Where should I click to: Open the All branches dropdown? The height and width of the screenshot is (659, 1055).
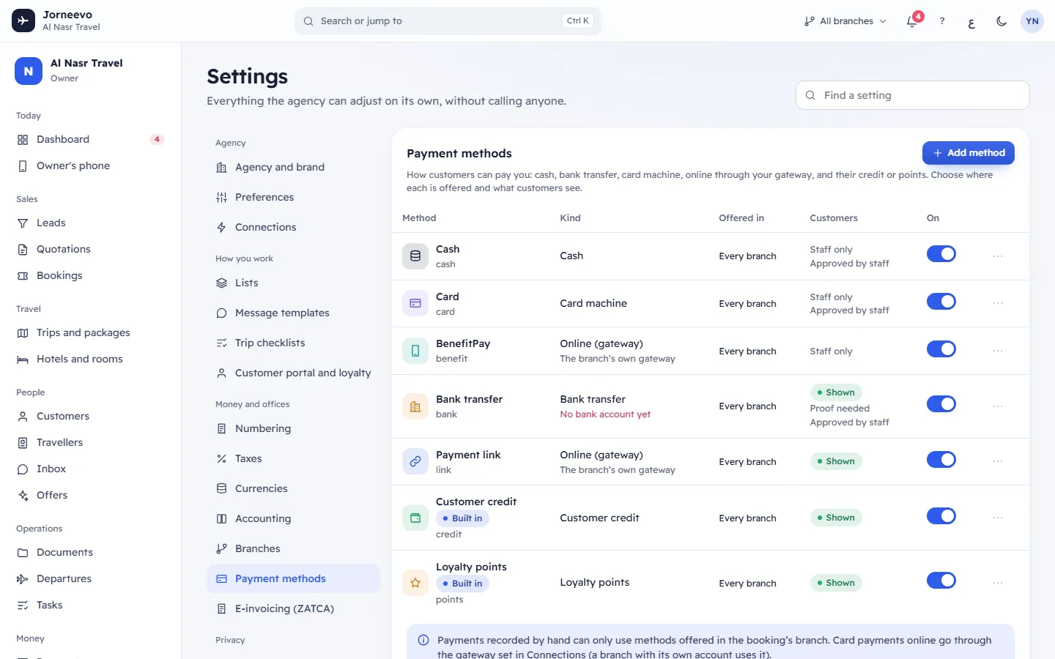point(845,21)
